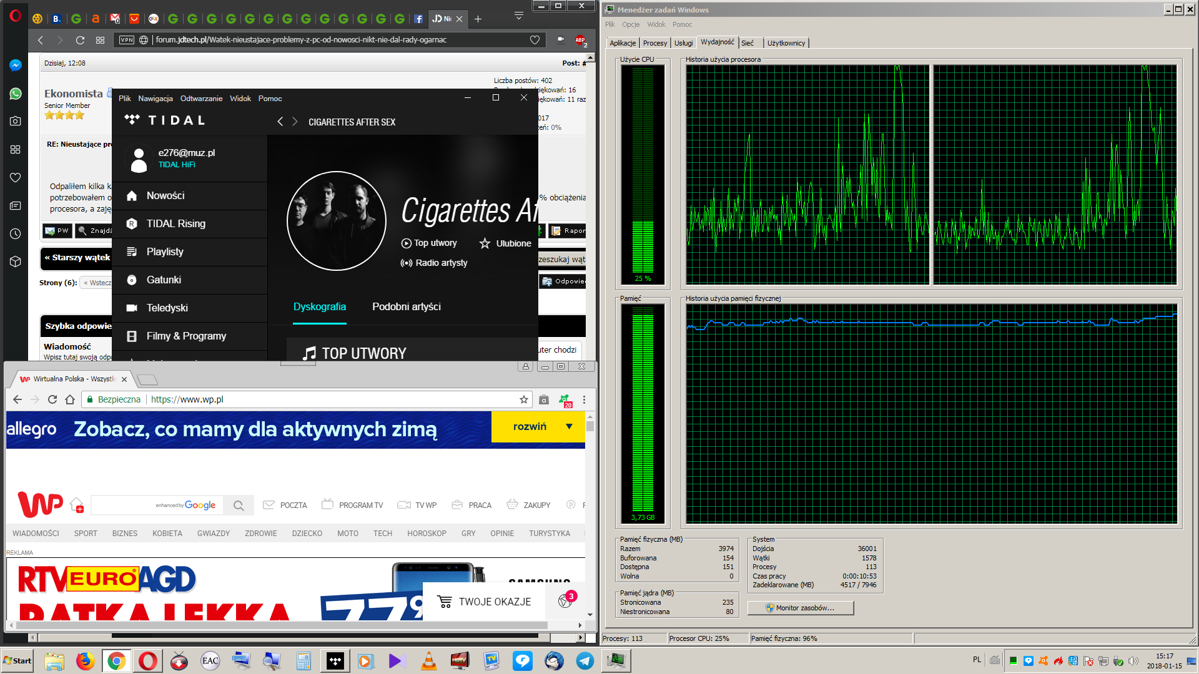Image resolution: width=1199 pixels, height=674 pixels.
Task: Open Opera tab list menu
Action: [518, 16]
